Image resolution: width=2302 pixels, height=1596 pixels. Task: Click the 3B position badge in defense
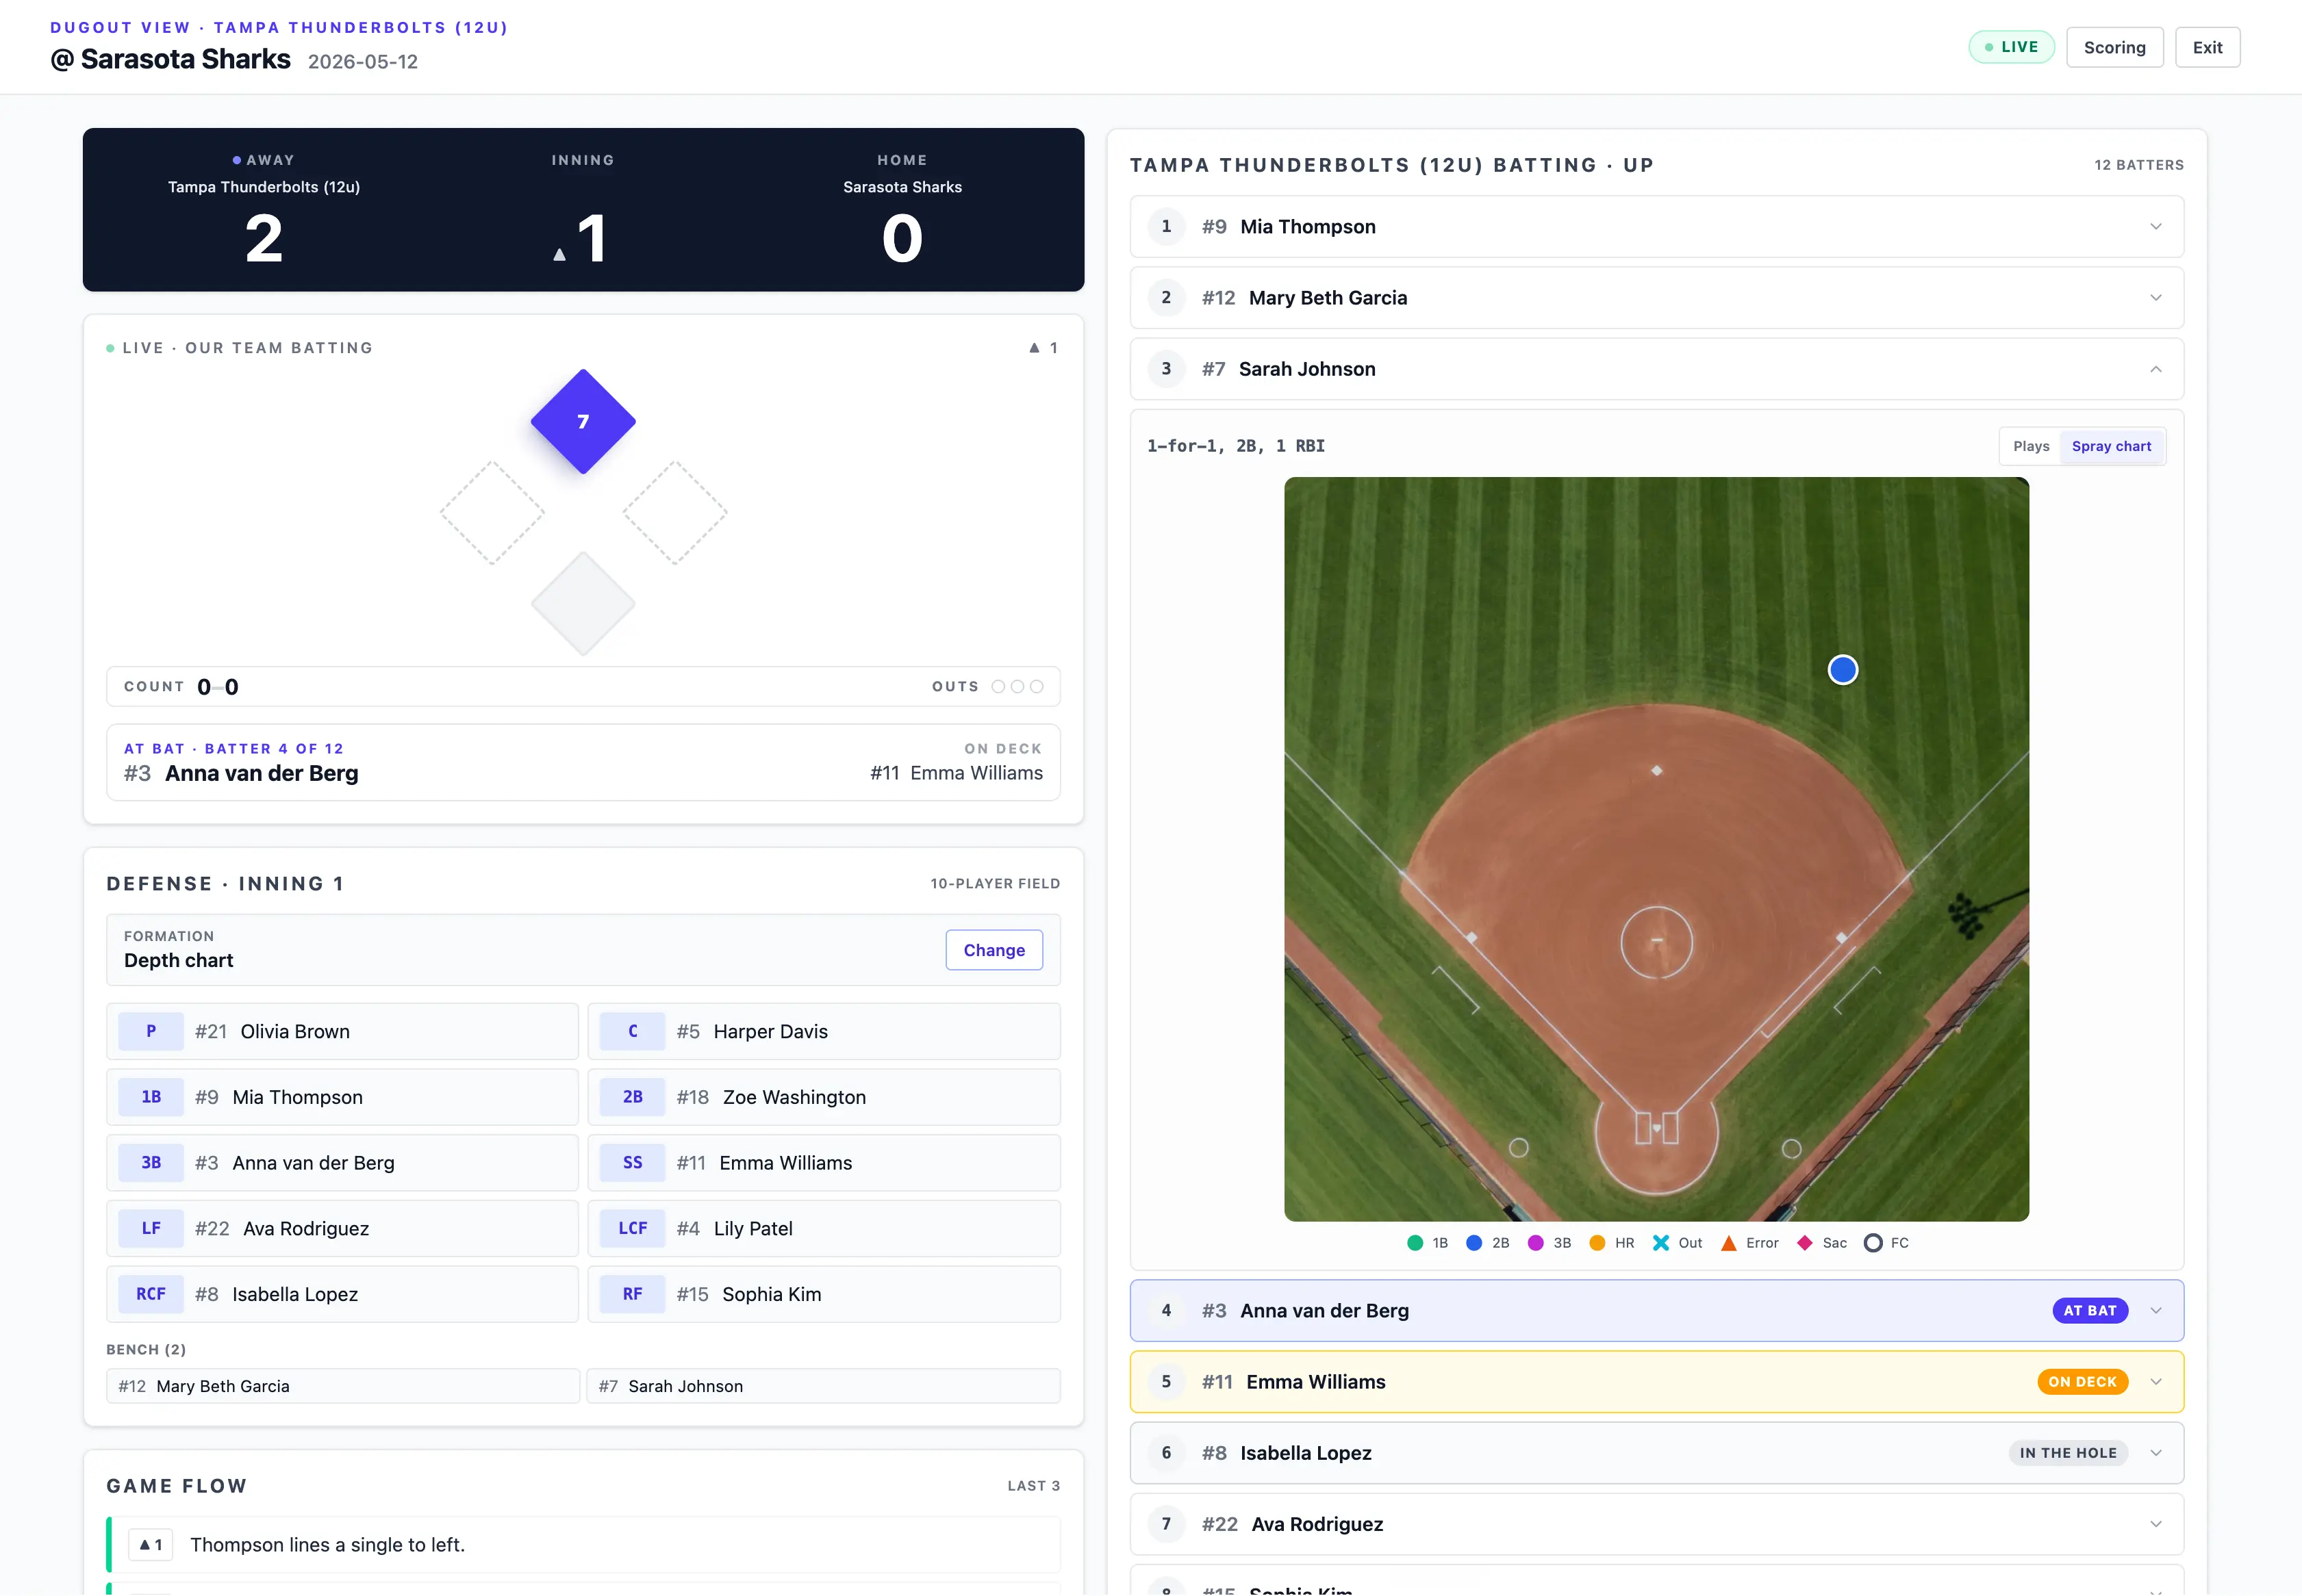[151, 1163]
